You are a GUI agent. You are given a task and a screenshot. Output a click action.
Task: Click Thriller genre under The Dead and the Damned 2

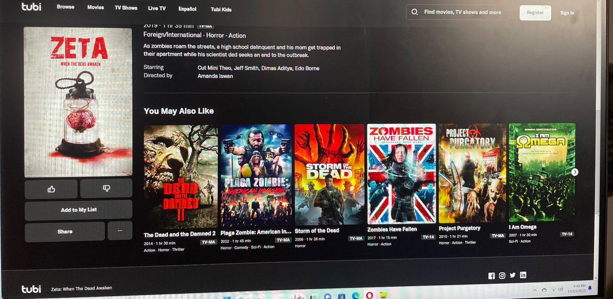177,249
